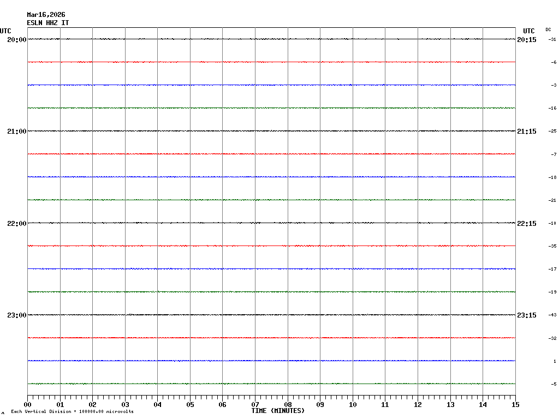Select the 22:15 end time label
559x419 pixels.
(526, 224)
